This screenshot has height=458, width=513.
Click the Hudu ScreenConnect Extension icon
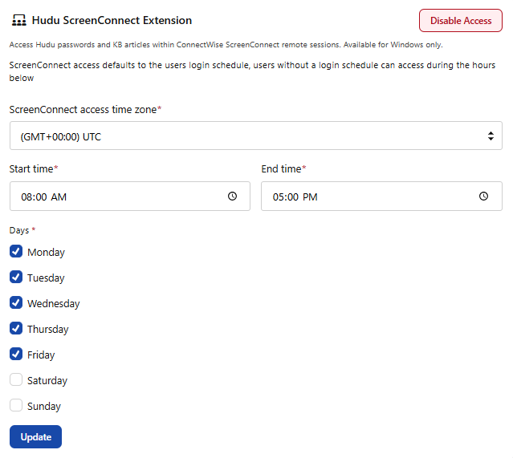(x=19, y=20)
